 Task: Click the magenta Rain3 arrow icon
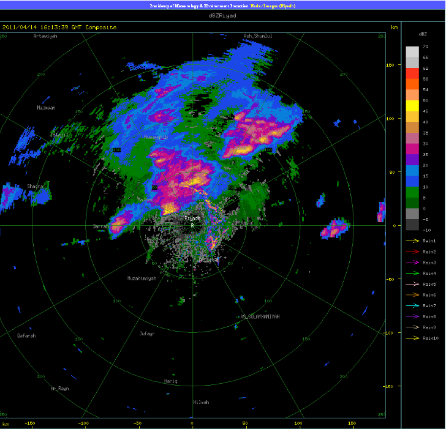pyautogui.click(x=412, y=263)
